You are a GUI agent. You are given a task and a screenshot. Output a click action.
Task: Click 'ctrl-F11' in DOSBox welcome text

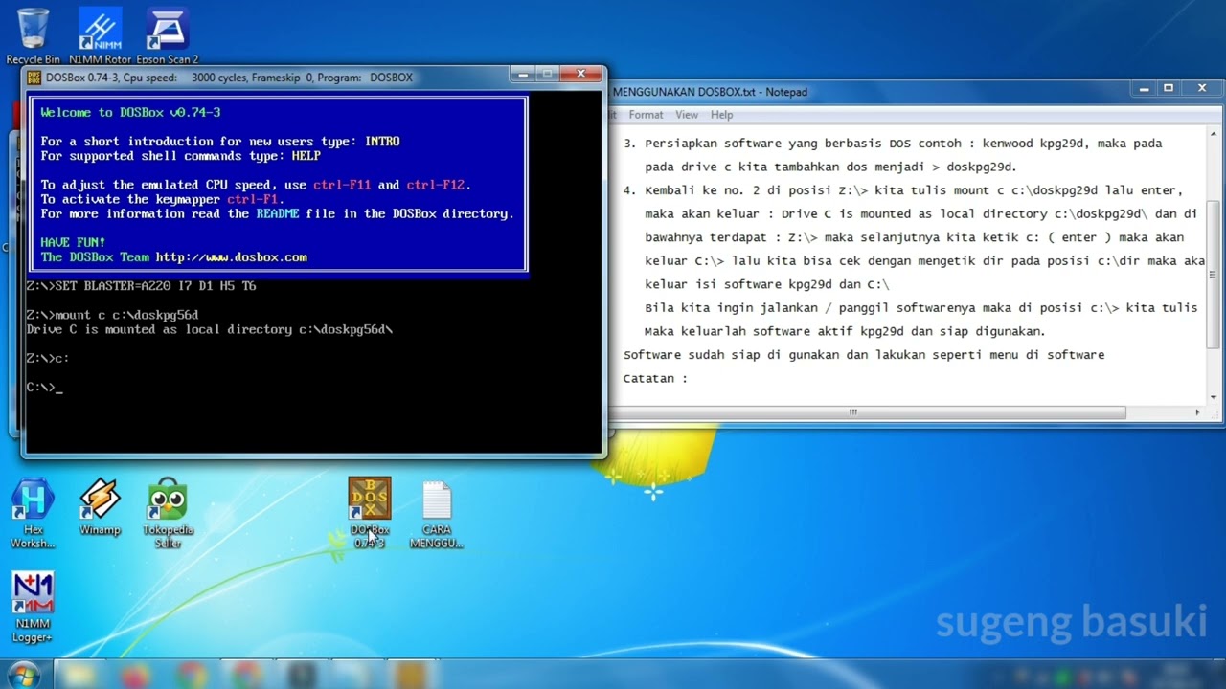(342, 185)
